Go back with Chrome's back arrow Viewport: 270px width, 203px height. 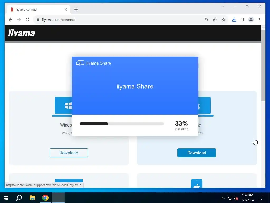pos(11,20)
